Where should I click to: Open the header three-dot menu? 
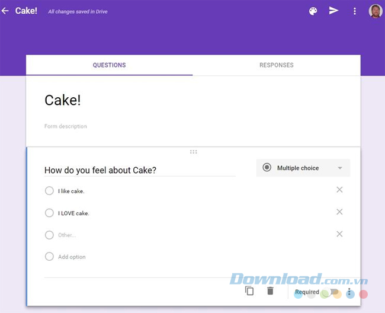355,11
